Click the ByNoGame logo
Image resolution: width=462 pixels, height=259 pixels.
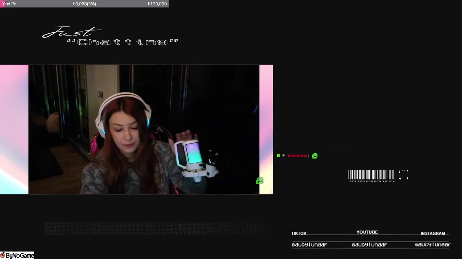[17, 255]
